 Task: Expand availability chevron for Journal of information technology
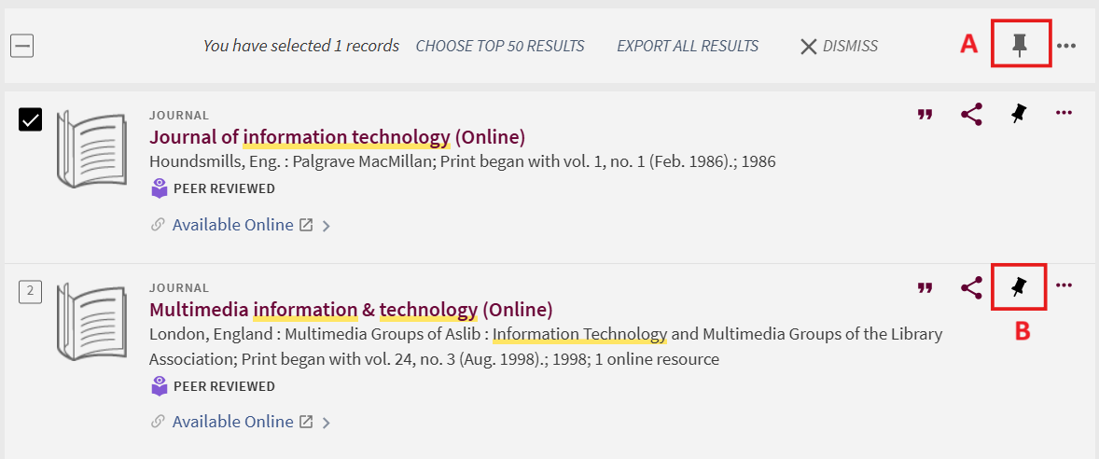[326, 226]
